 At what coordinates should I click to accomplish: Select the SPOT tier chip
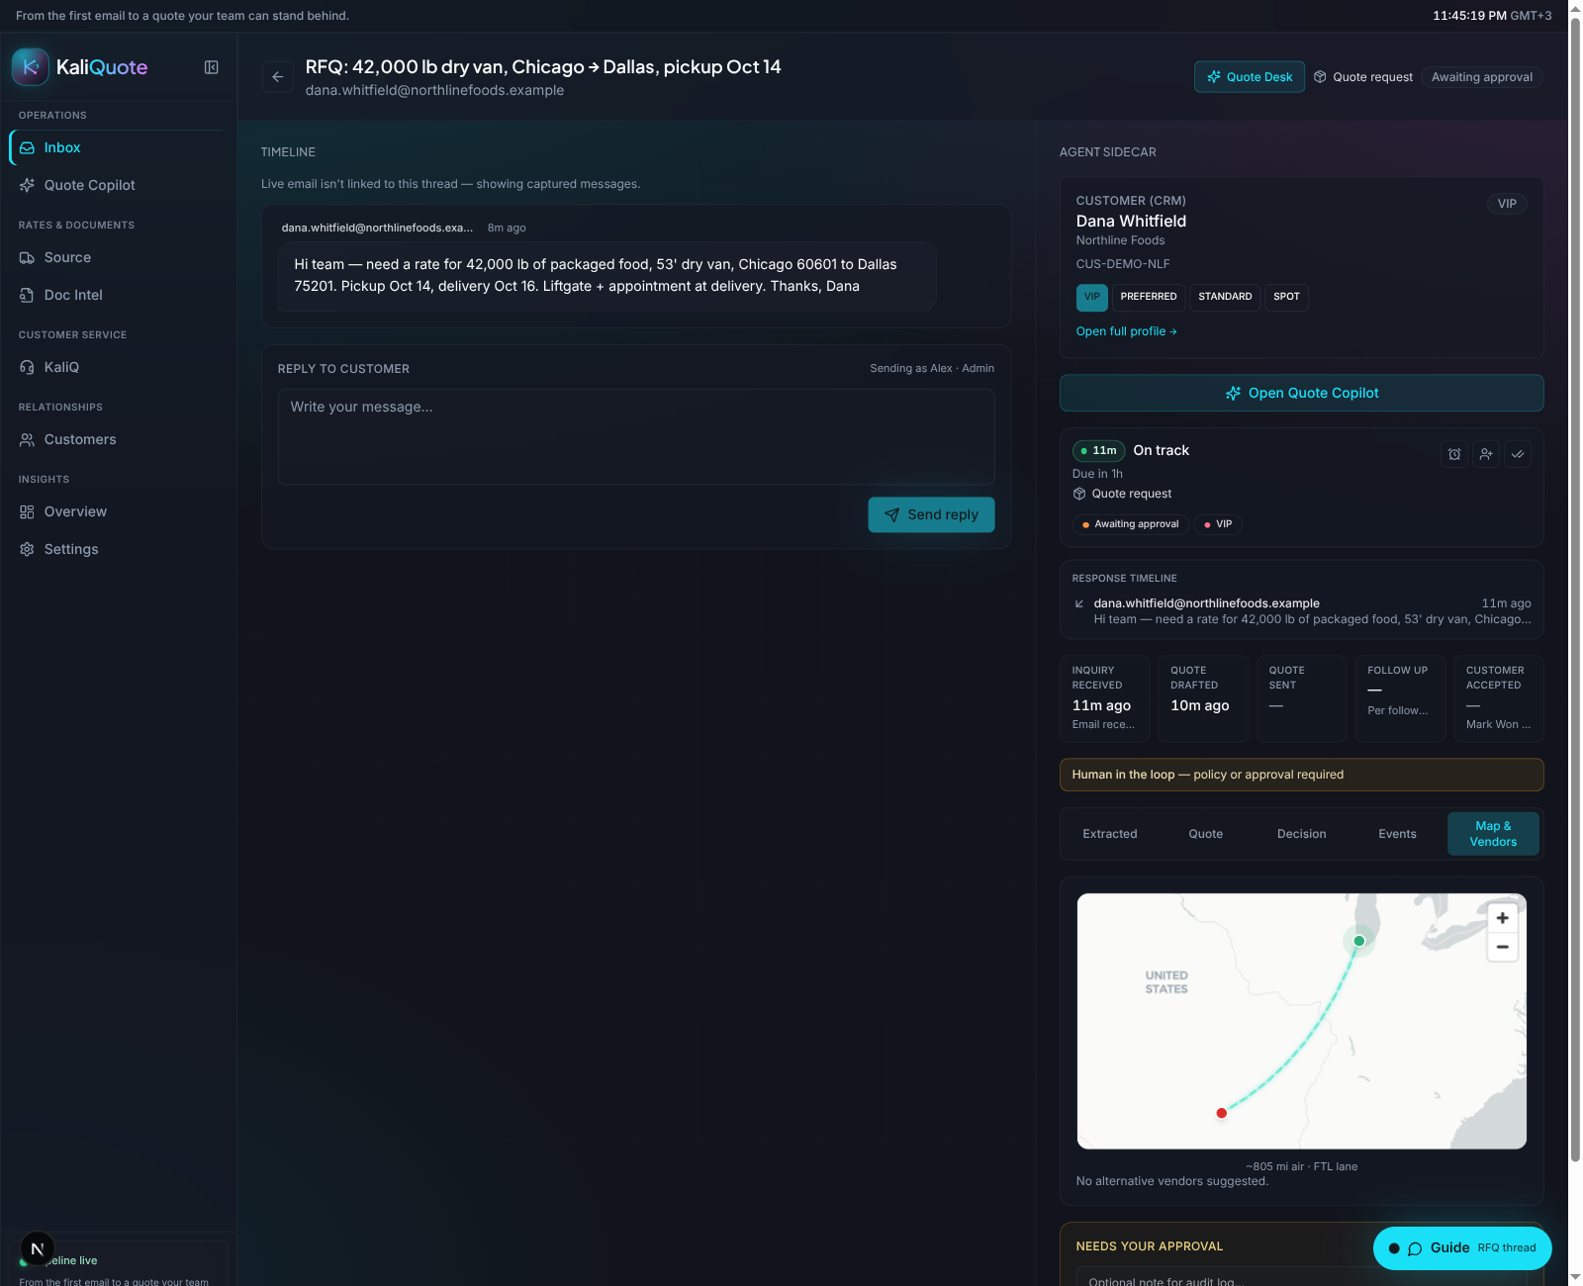pos(1286,297)
